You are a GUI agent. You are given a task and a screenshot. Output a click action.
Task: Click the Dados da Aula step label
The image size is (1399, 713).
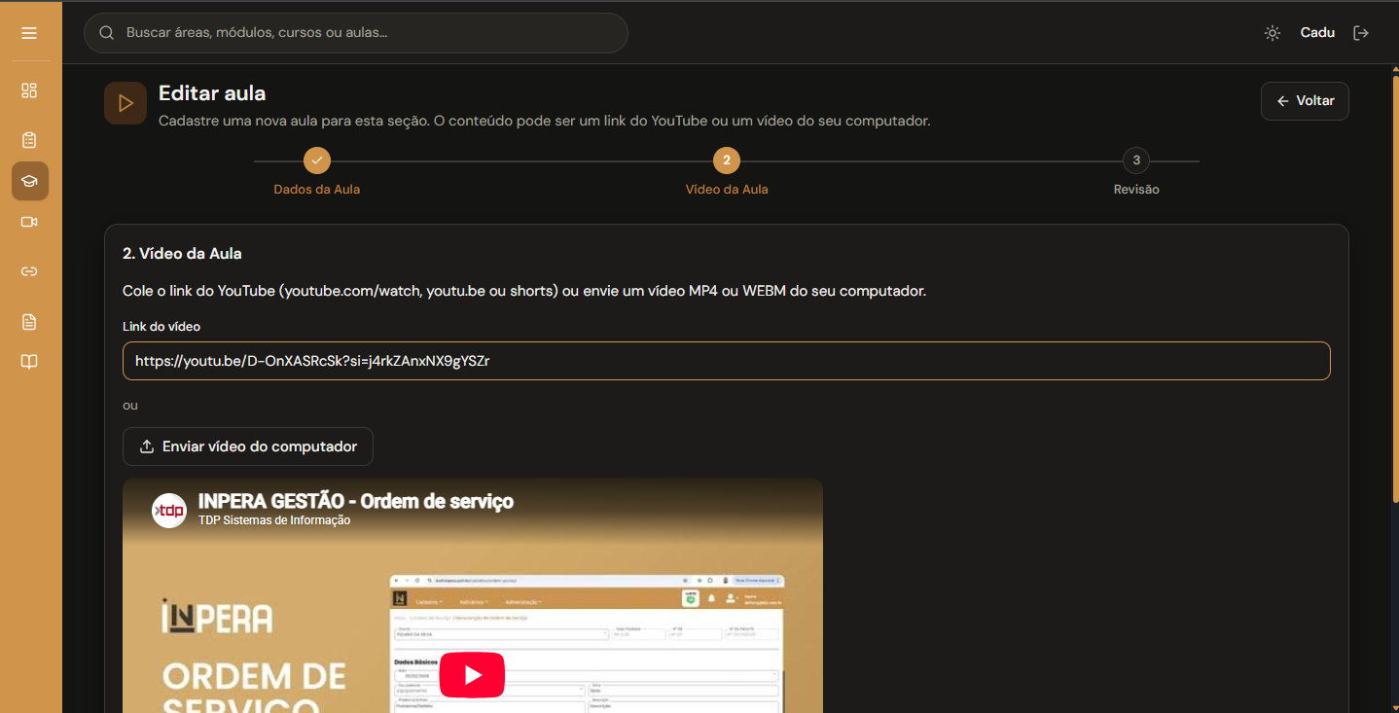pos(317,190)
